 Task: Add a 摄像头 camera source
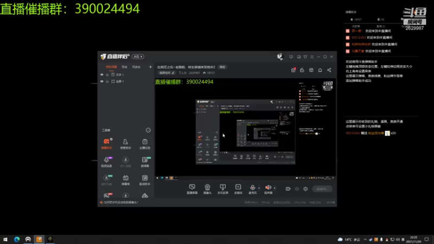coord(207,189)
